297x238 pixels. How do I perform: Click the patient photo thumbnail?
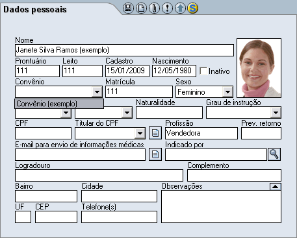[259, 68]
